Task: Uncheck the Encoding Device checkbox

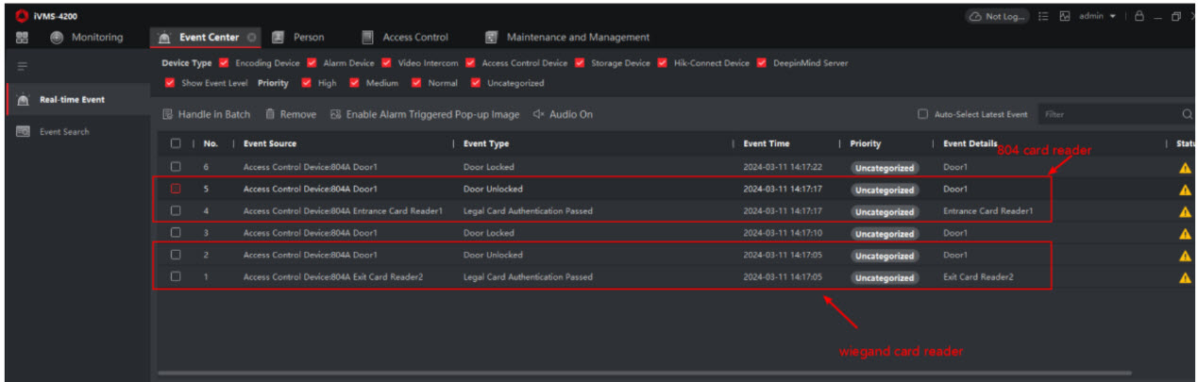Action: (224, 63)
